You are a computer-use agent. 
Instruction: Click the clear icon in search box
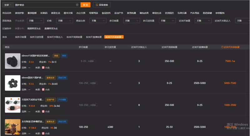click(77, 5)
